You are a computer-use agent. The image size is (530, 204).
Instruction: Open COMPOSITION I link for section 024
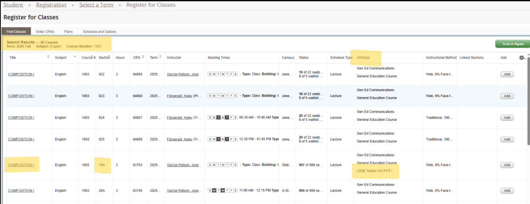(x=21, y=118)
